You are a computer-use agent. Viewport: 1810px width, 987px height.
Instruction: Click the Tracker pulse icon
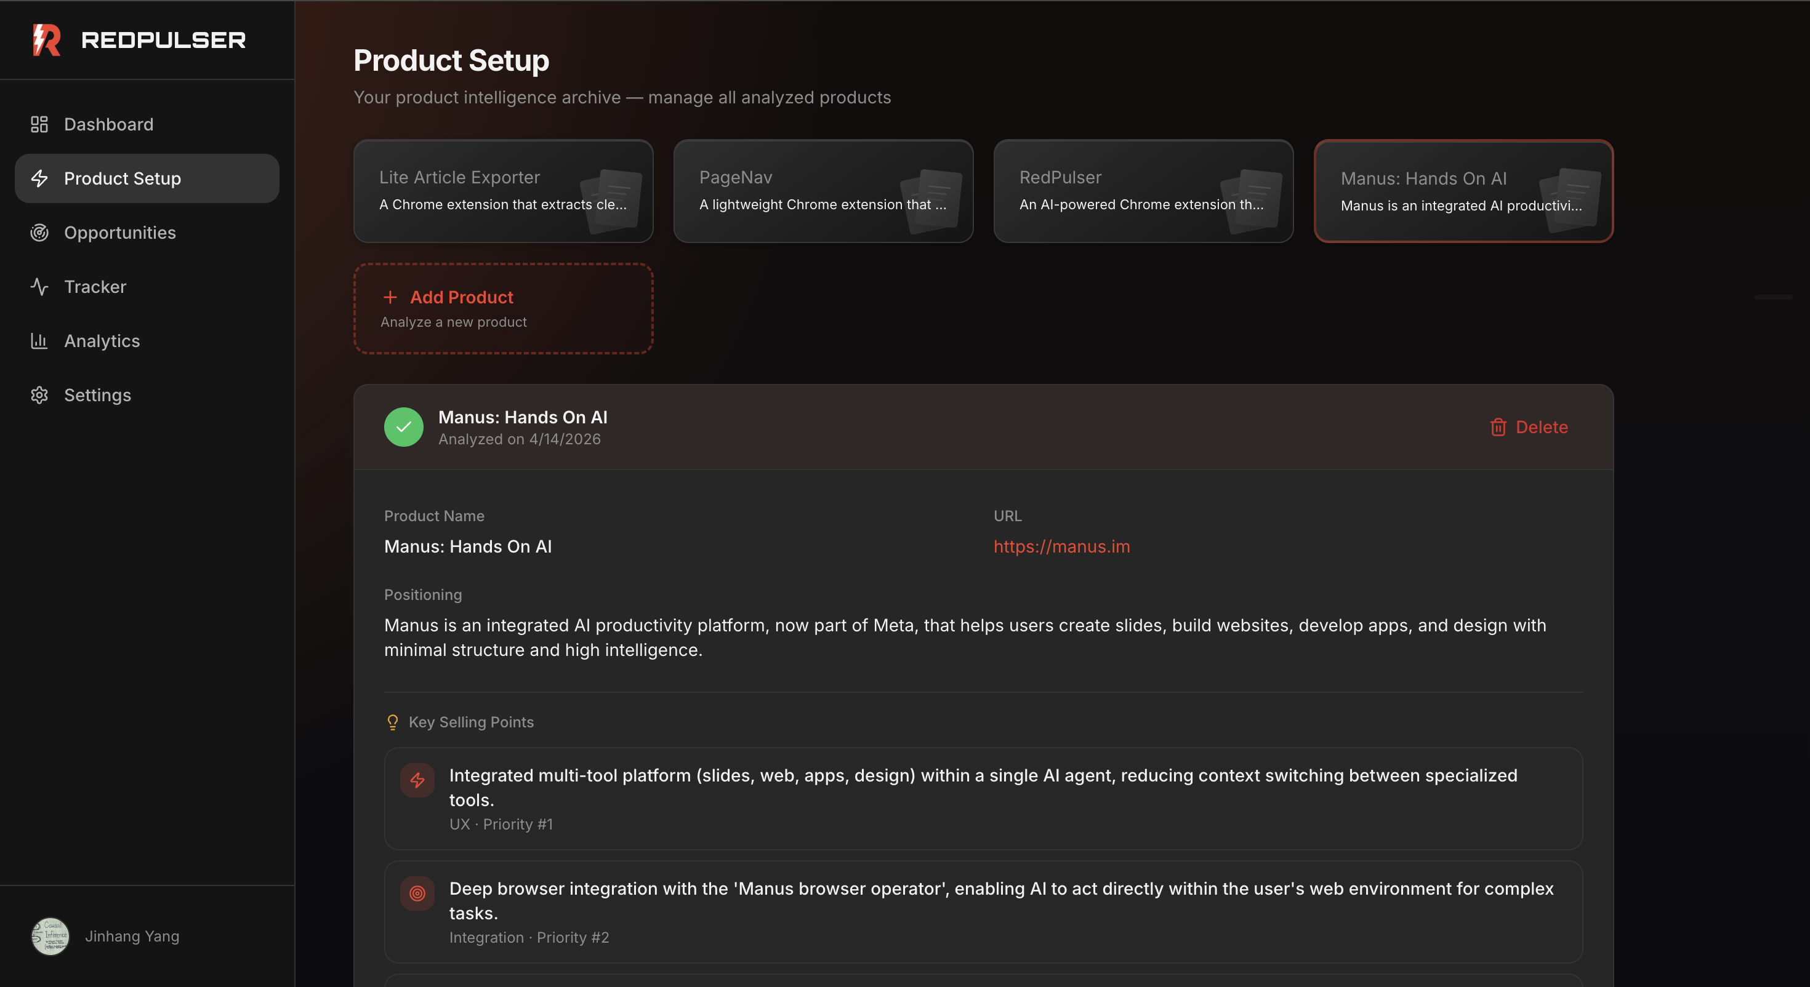click(39, 287)
